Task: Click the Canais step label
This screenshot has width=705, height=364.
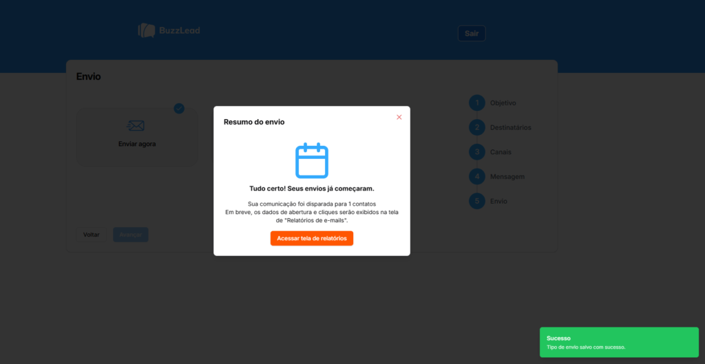Action: [x=501, y=152]
